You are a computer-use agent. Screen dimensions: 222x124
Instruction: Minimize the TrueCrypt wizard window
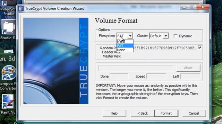tap(184, 7)
